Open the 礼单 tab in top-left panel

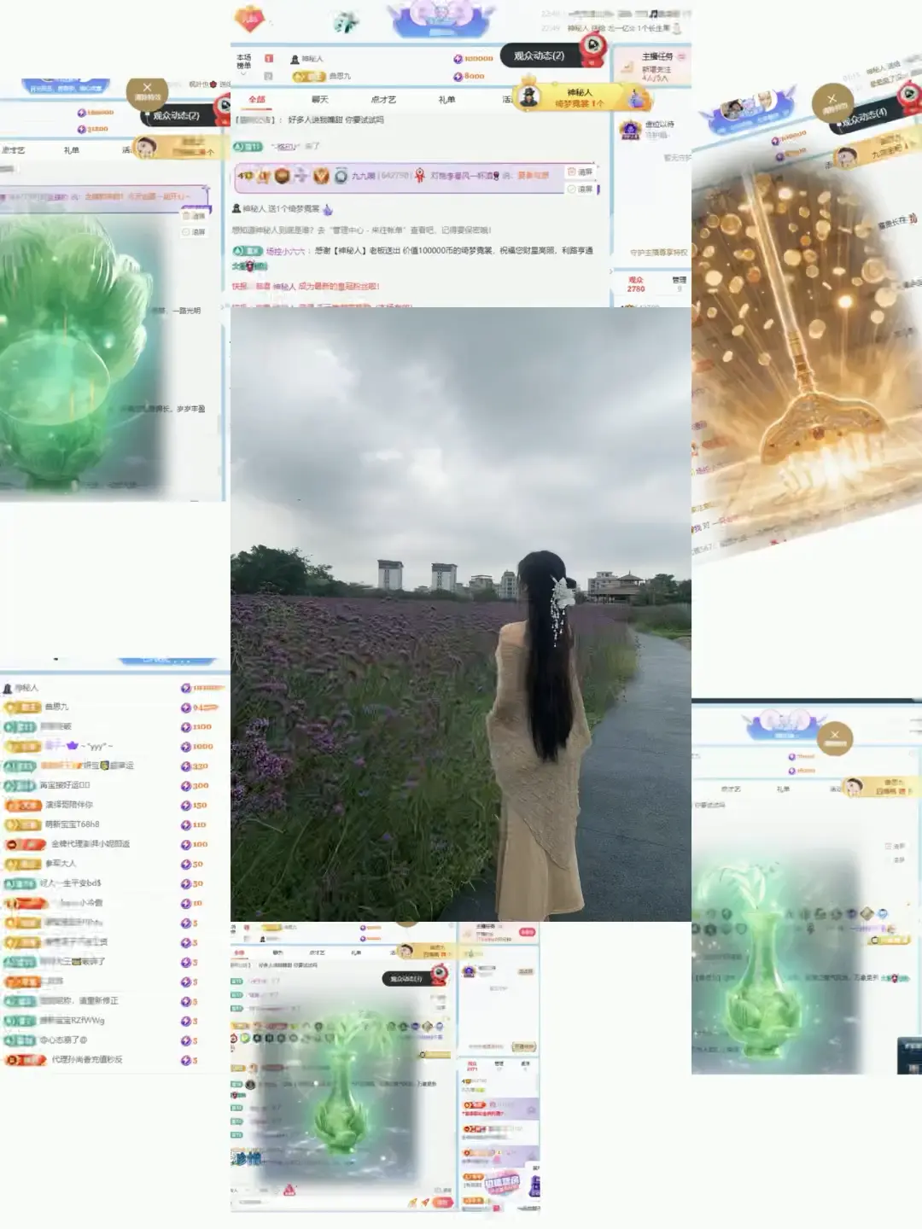(72, 150)
